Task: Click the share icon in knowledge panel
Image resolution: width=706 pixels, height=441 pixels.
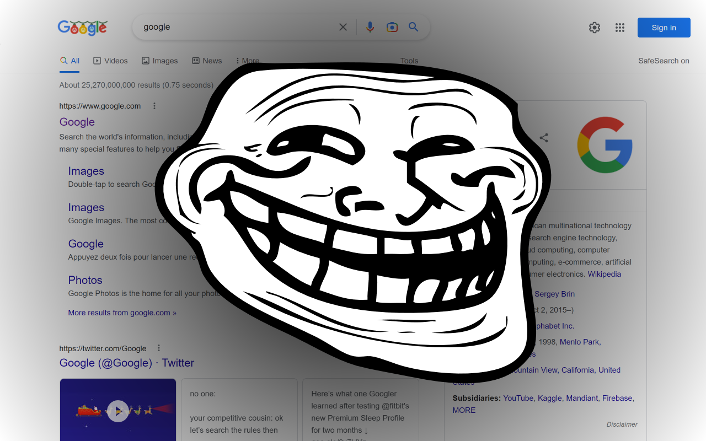Action: pyautogui.click(x=544, y=138)
